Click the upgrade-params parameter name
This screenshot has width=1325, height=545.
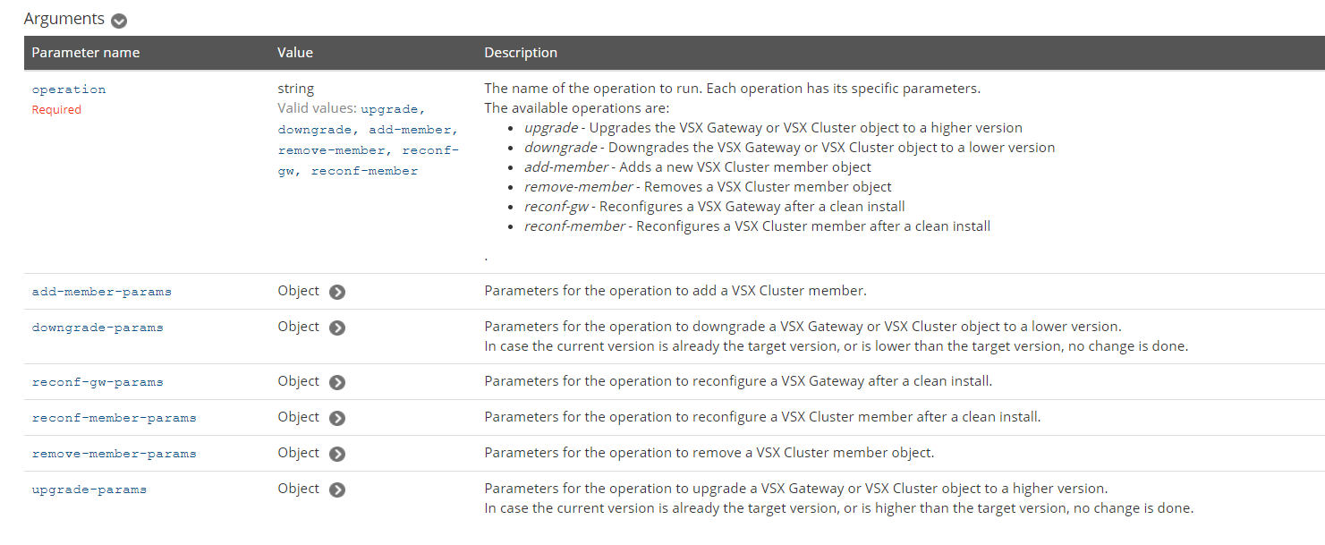click(x=89, y=490)
